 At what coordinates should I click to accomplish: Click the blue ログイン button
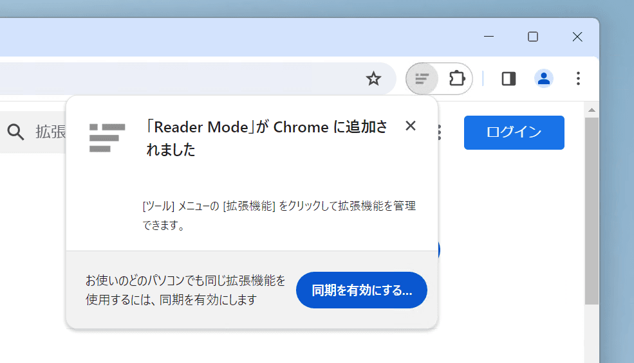[514, 132]
